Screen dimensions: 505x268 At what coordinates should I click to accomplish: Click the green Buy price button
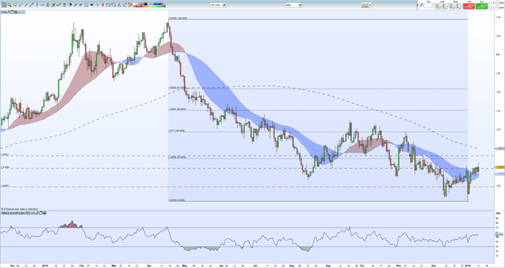[482, 6]
